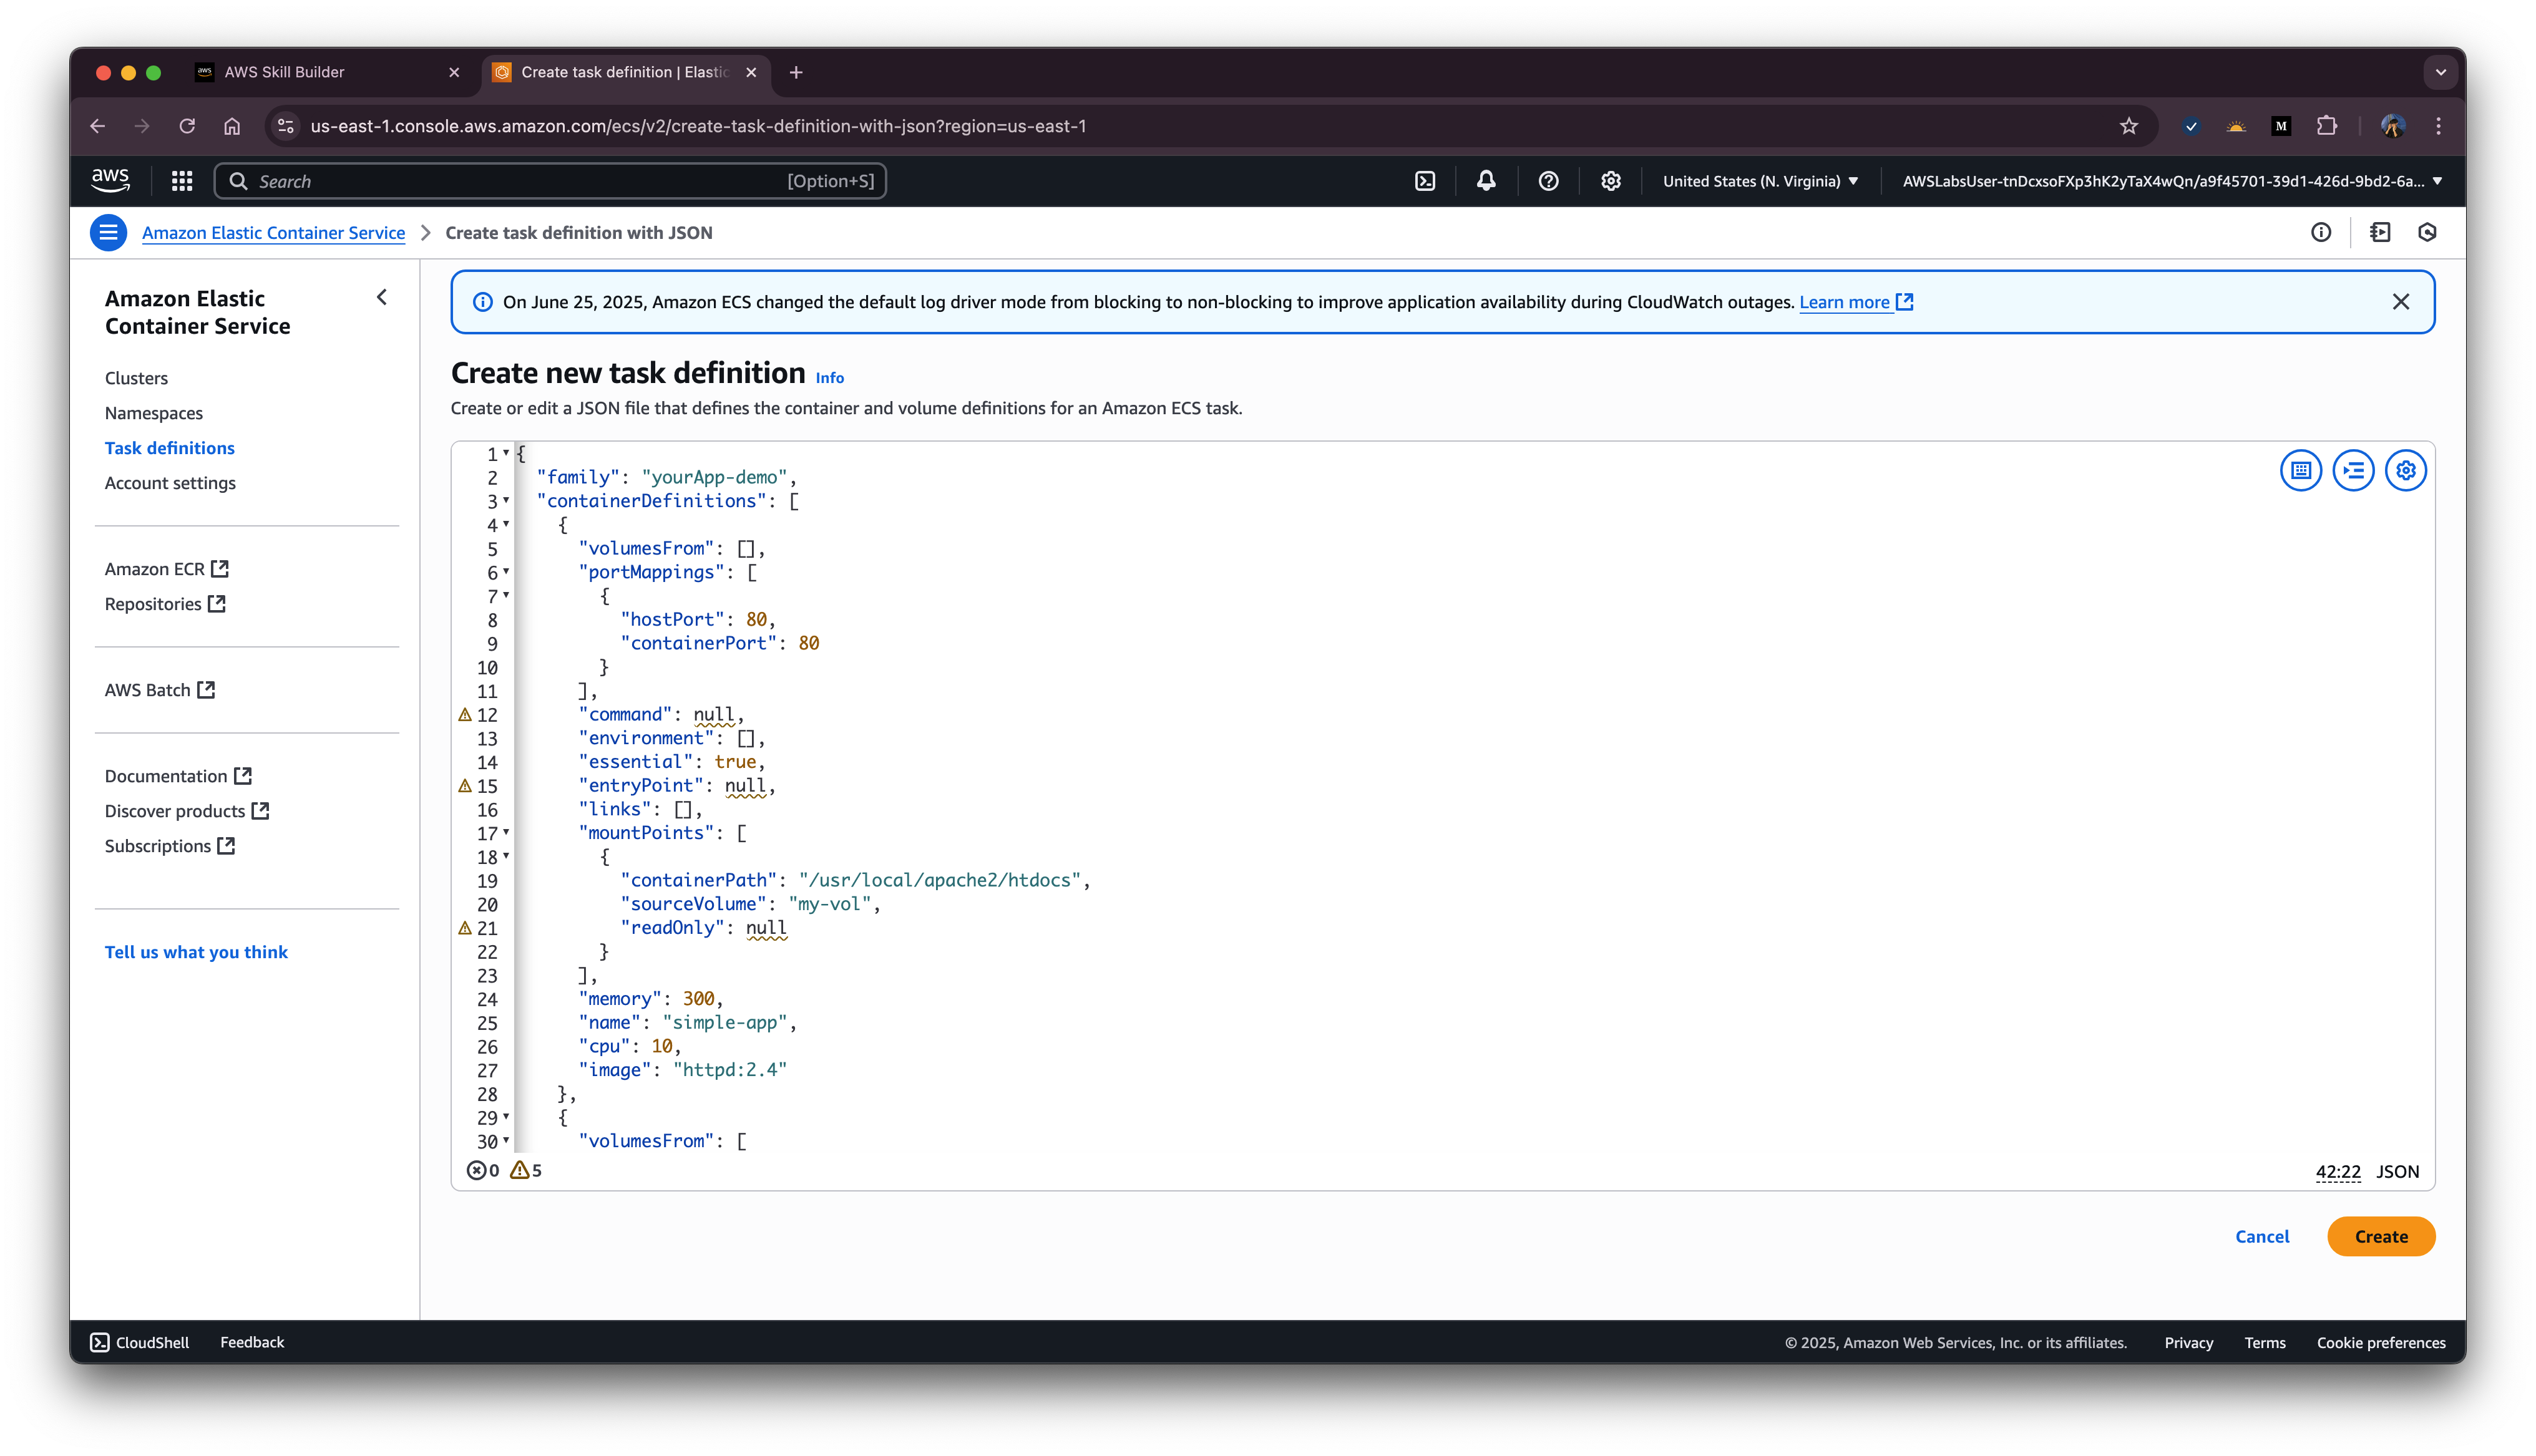The image size is (2536, 1456).
Task: Click the format JSON indent icon in editor
Action: 2354,470
